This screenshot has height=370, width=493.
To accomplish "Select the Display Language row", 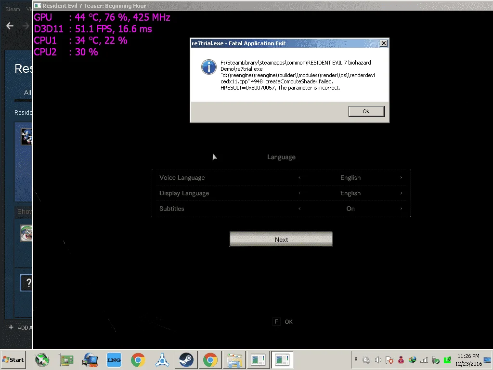I will point(281,193).
